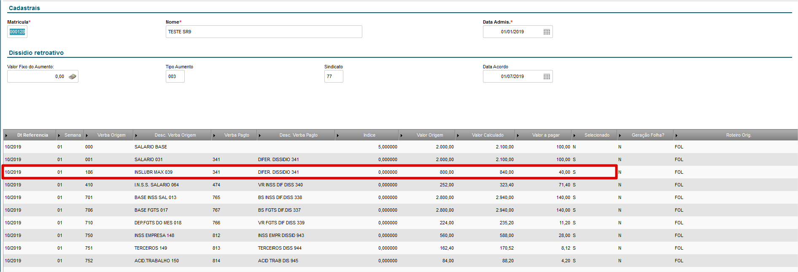Click the Tipo Aumento field 003
This screenshot has width=798, height=272.
(x=175, y=76)
